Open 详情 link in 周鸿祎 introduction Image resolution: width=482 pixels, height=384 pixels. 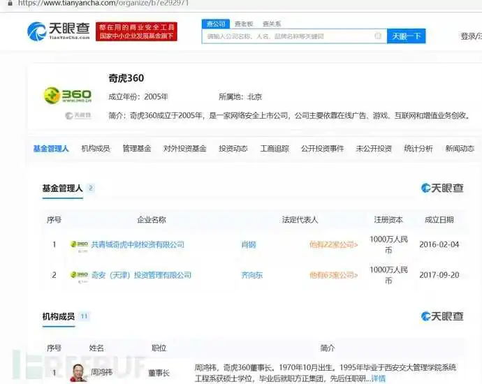point(378,378)
